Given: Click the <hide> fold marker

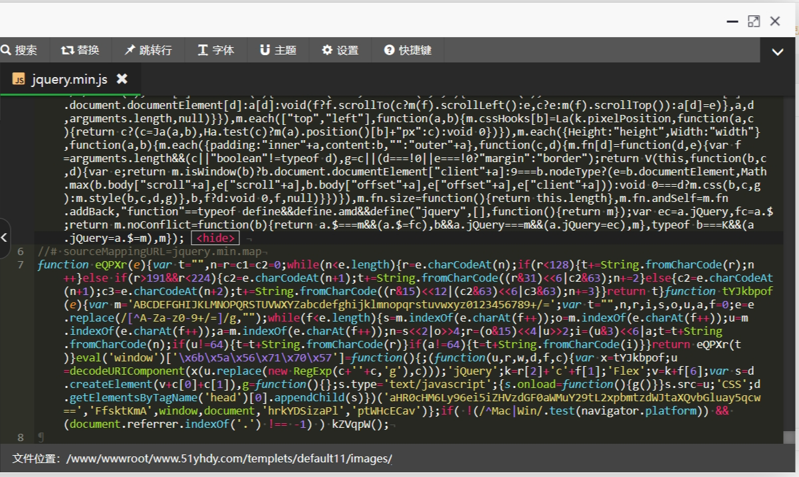Looking at the screenshot, I should point(214,238).
